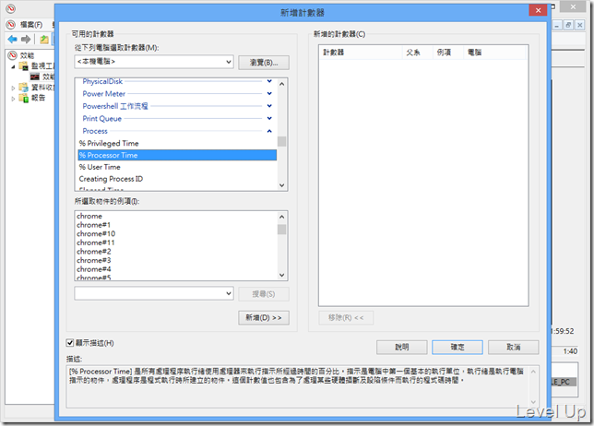
Task: Expand the 報告 tree node arrow
Action: [x=13, y=99]
